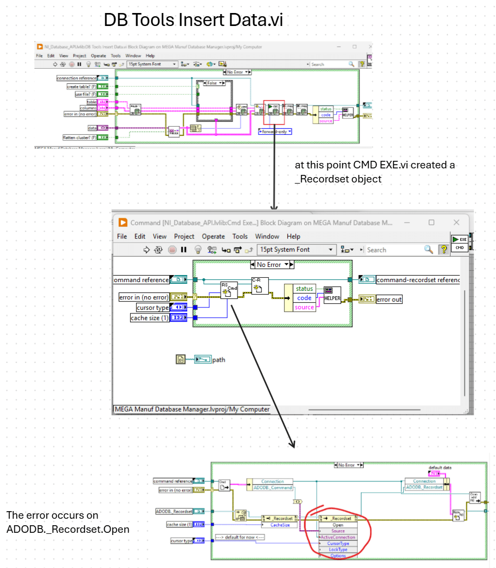This screenshot has width=496, height=568.
Task: Click the EXE icon in the top-right corner
Action: (x=459, y=239)
